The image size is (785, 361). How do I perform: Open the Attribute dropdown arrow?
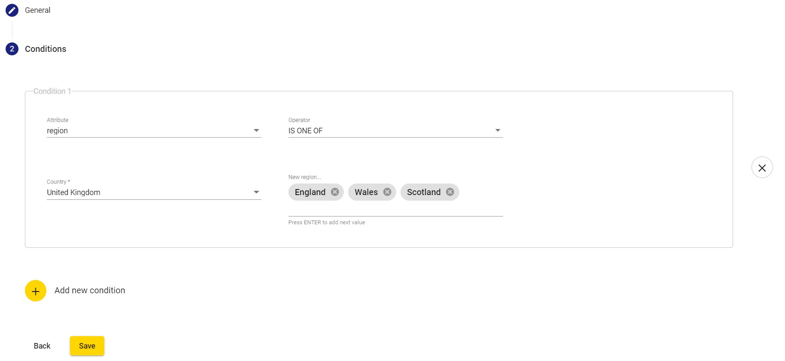256,130
